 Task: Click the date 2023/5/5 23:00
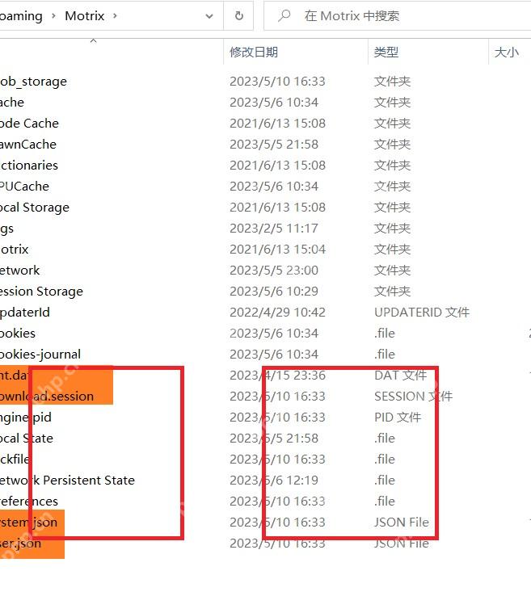274,271
